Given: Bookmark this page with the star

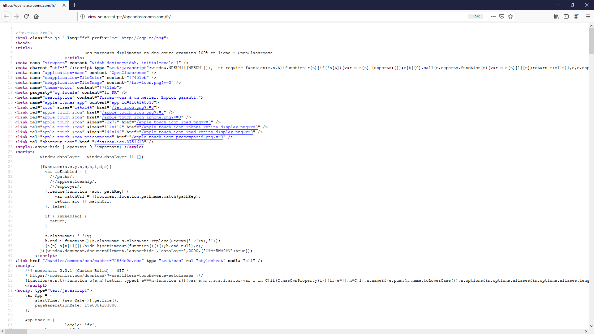Looking at the screenshot, I should [x=510, y=16].
